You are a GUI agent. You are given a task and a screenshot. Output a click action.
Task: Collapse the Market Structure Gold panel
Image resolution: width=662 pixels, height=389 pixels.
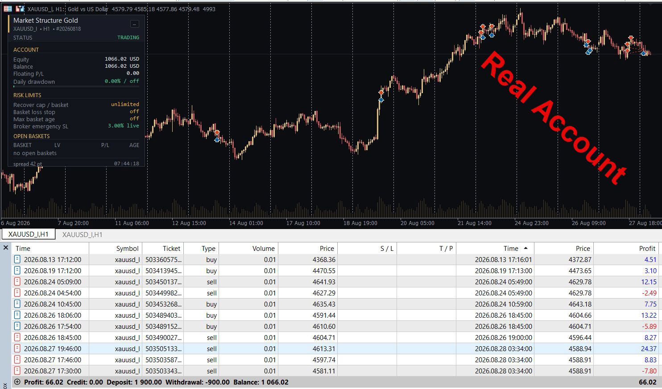(134, 24)
